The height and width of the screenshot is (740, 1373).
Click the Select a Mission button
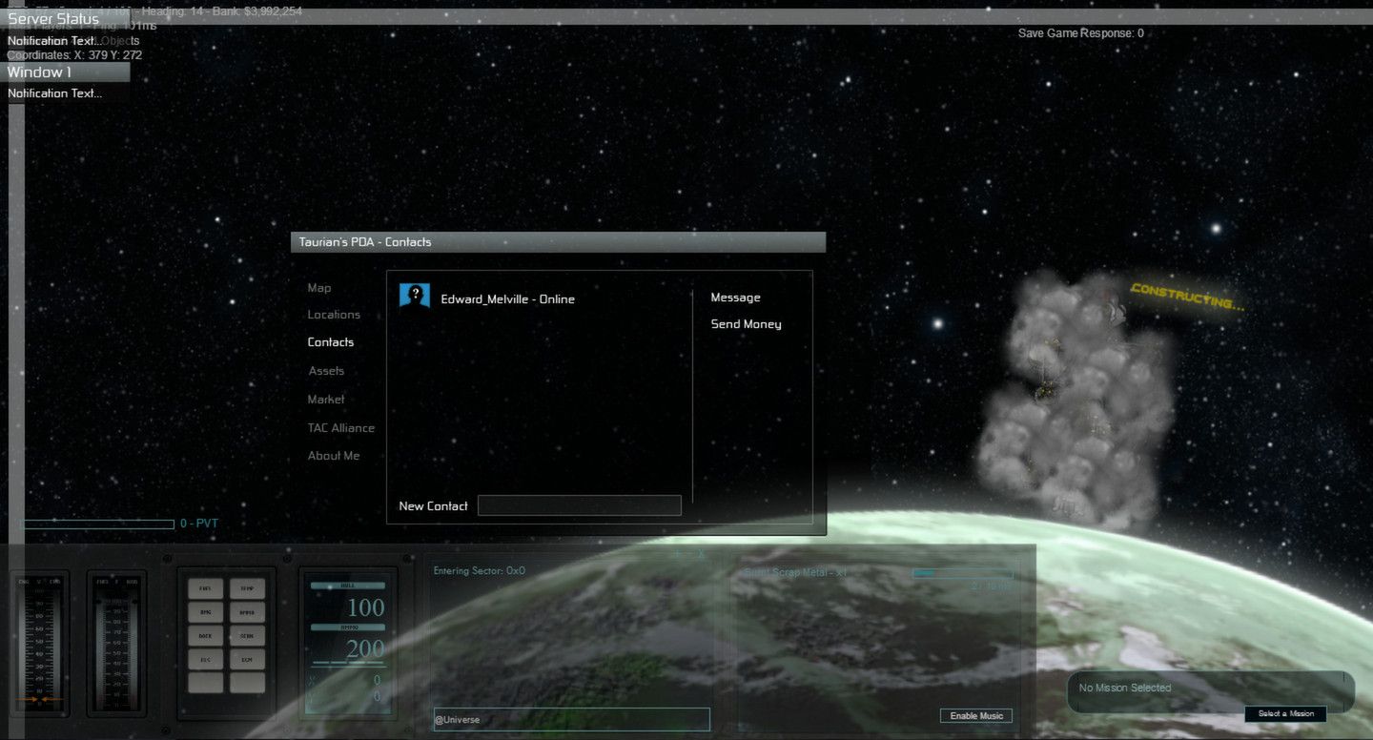pyautogui.click(x=1285, y=713)
